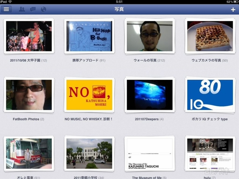
Task: Select the オレと電車 (51) label
Action: (x=29, y=177)
